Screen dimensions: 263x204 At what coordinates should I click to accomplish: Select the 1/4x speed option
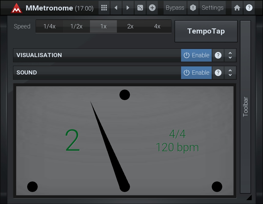(49, 26)
